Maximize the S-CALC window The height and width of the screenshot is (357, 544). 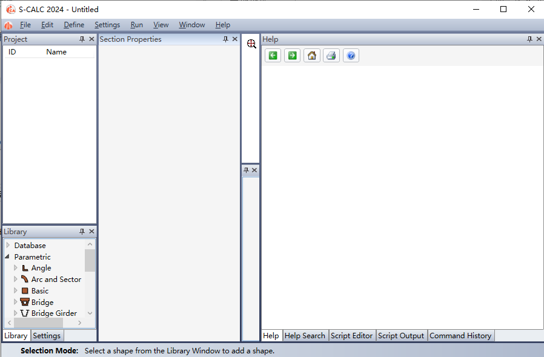pos(503,9)
